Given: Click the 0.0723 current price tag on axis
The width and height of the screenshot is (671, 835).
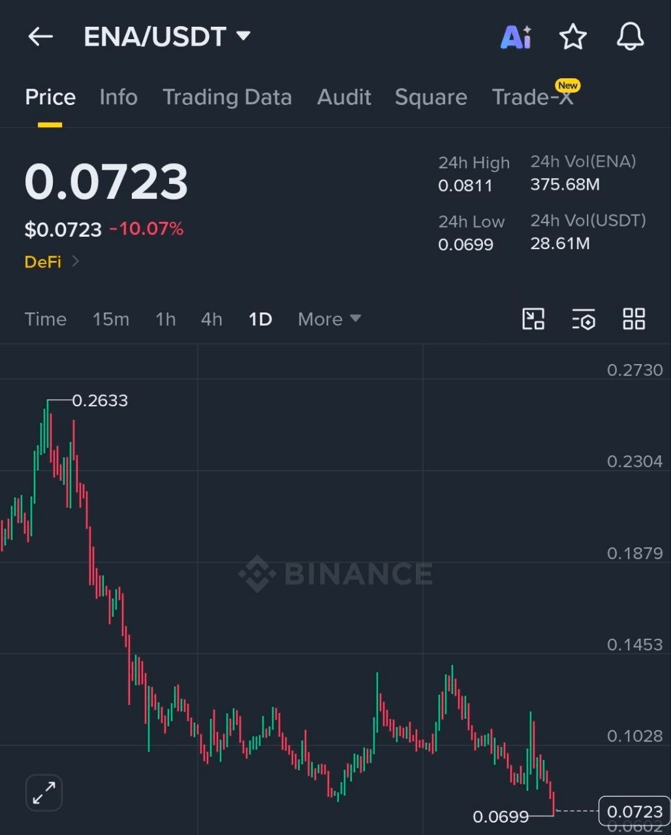Looking at the screenshot, I should [x=634, y=812].
